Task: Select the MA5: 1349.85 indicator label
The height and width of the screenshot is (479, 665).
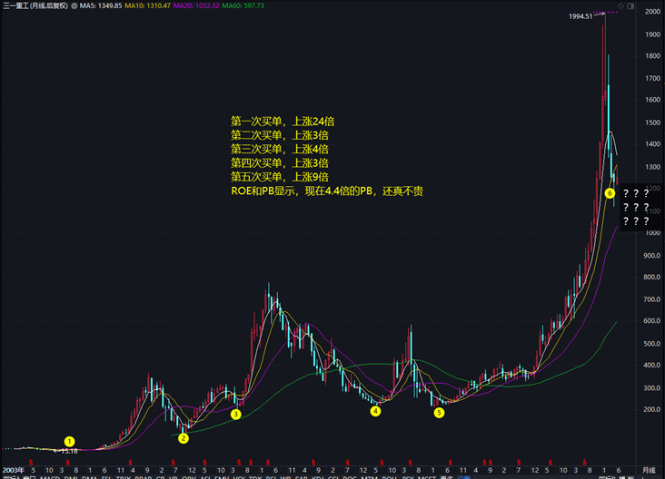Action: click(x=101, y=6)
